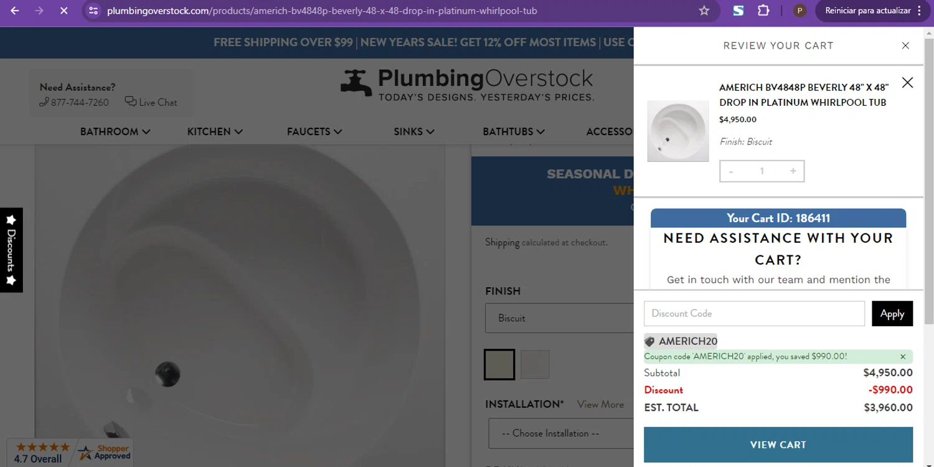Expand the Kitchen menu

tap(215, 131)
